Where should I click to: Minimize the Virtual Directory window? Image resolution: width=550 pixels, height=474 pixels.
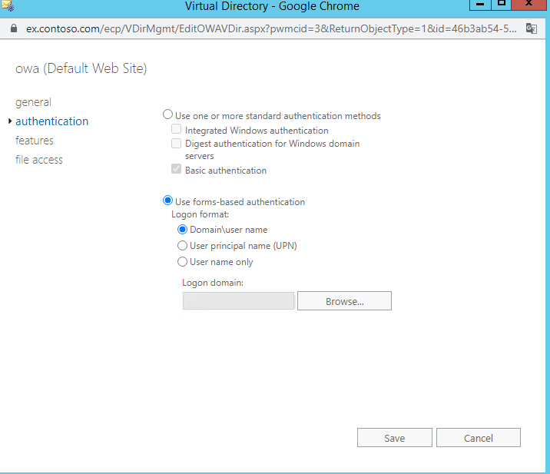(480, 5)
